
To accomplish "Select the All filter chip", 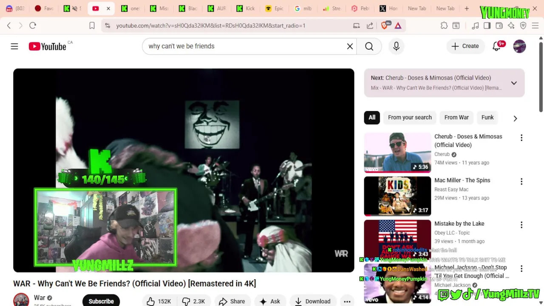I will [372, 117].
